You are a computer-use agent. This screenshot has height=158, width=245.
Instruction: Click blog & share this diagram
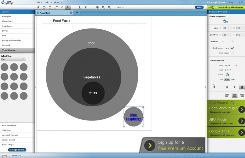point(231,7)
